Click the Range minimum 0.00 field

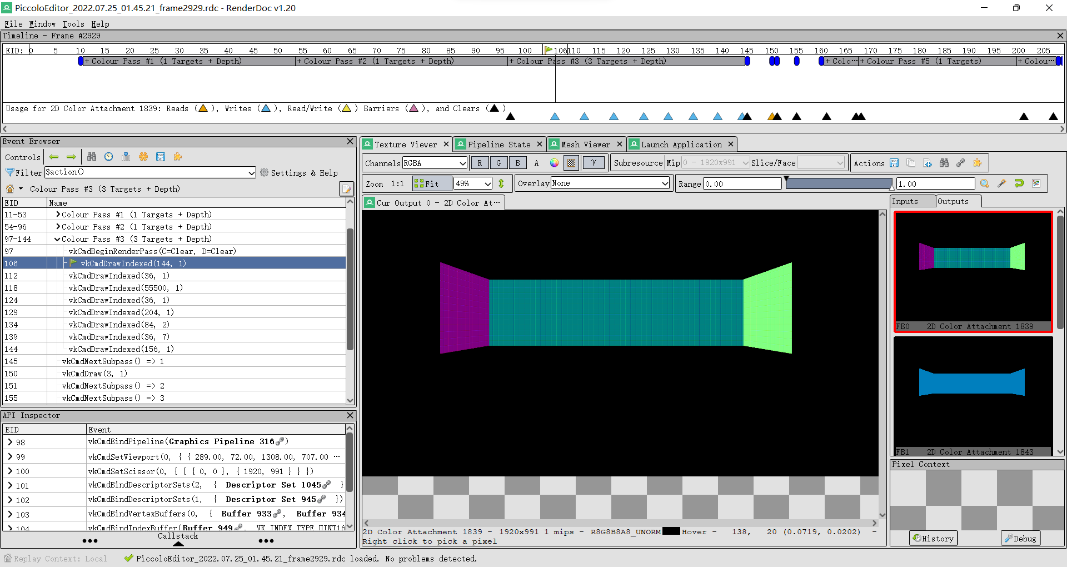pos(742,184)
